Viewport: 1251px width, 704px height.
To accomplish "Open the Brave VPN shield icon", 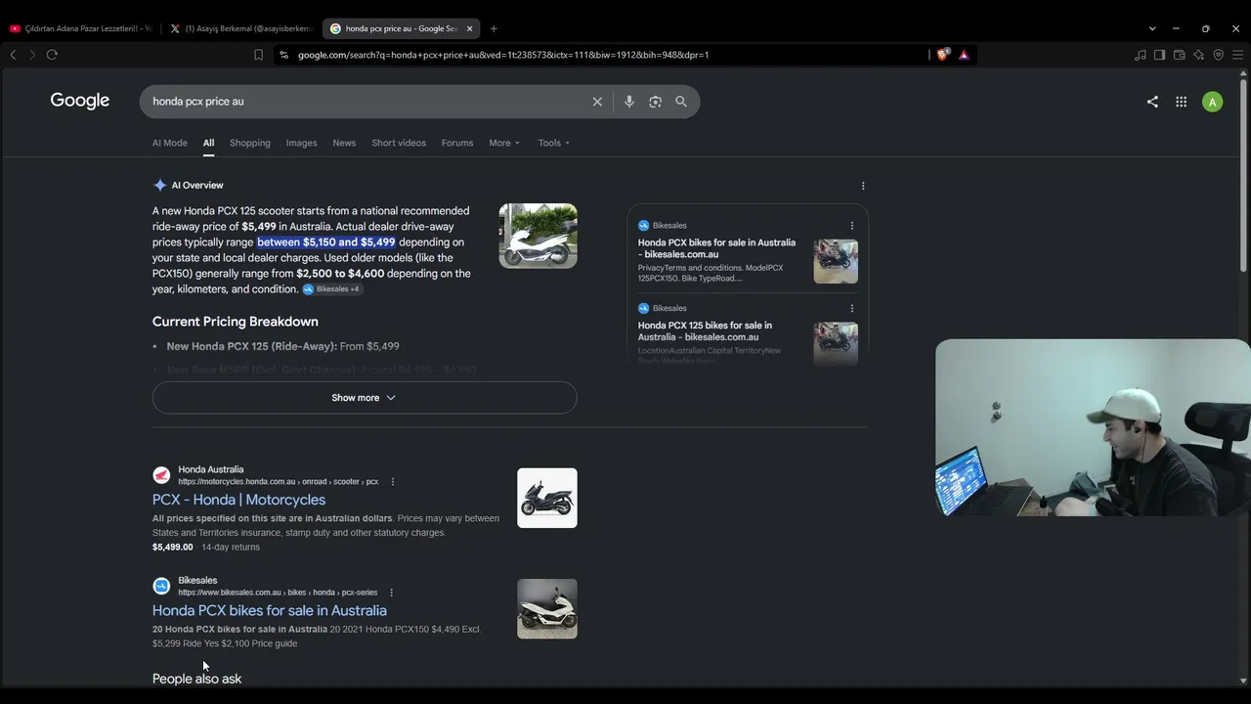I will [1218, 55].
